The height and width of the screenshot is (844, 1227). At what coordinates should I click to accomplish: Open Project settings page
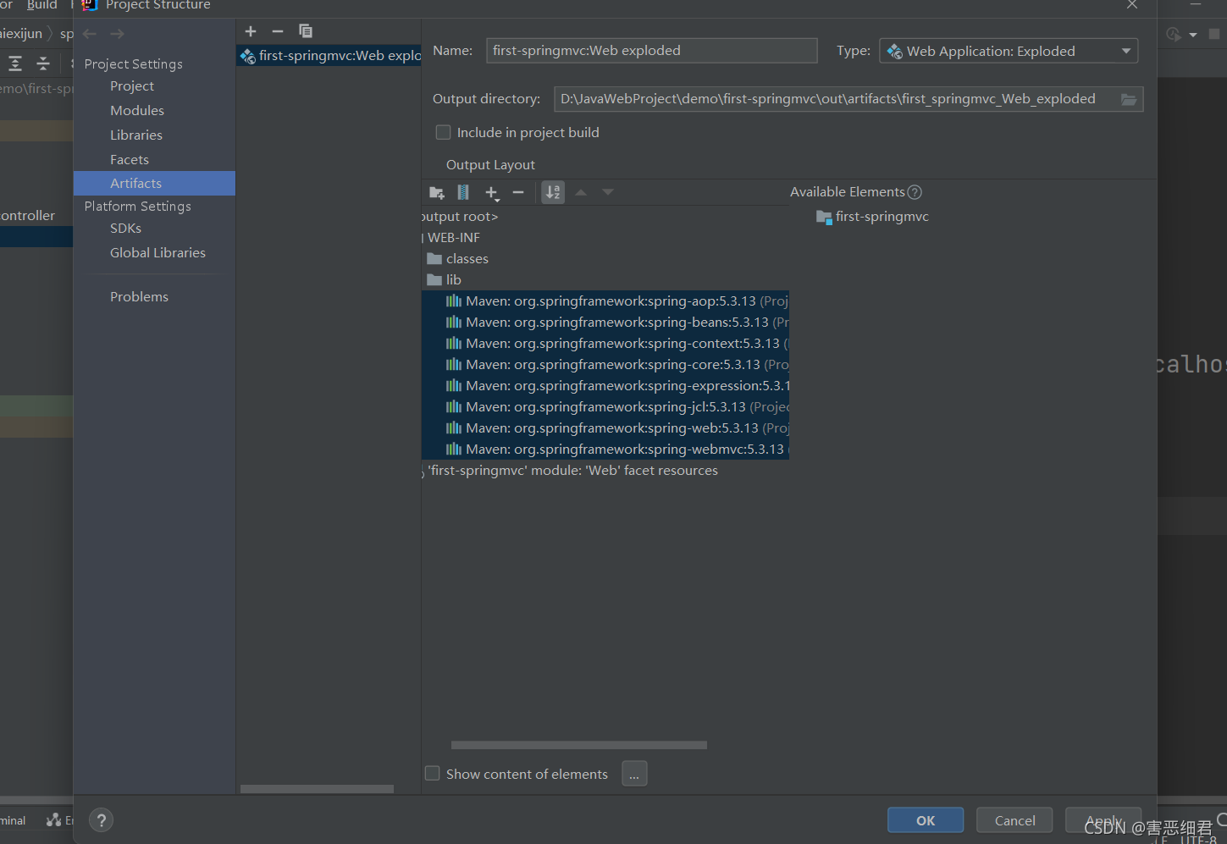click(132, 86)
